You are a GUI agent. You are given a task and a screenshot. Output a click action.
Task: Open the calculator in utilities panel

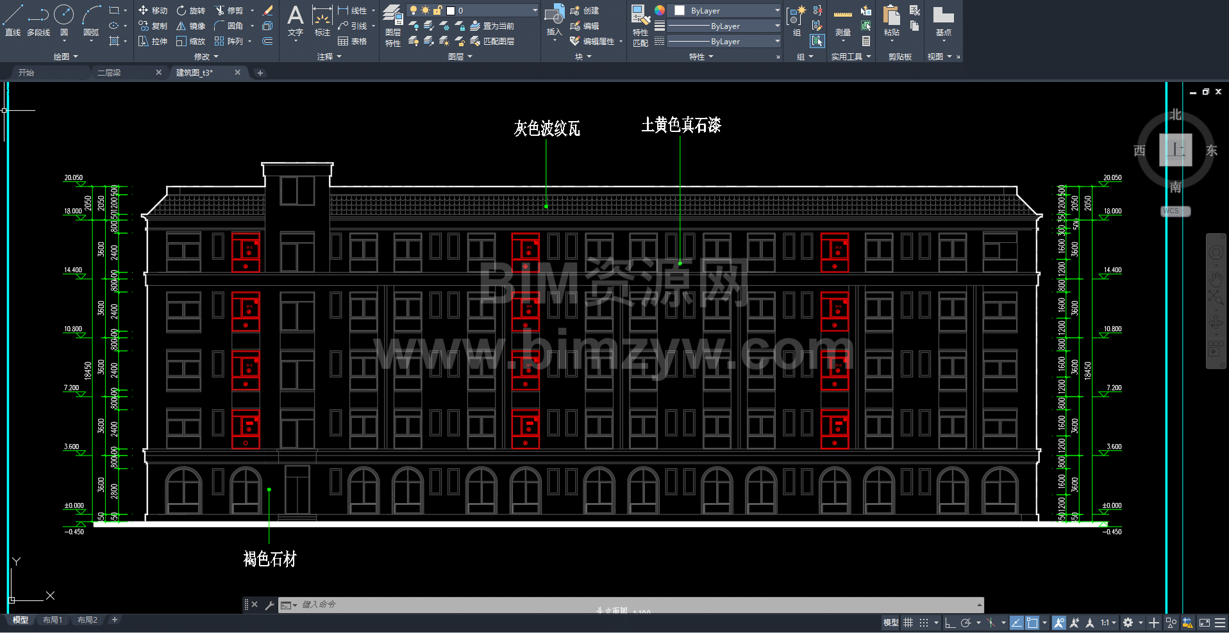coord(866,42)
